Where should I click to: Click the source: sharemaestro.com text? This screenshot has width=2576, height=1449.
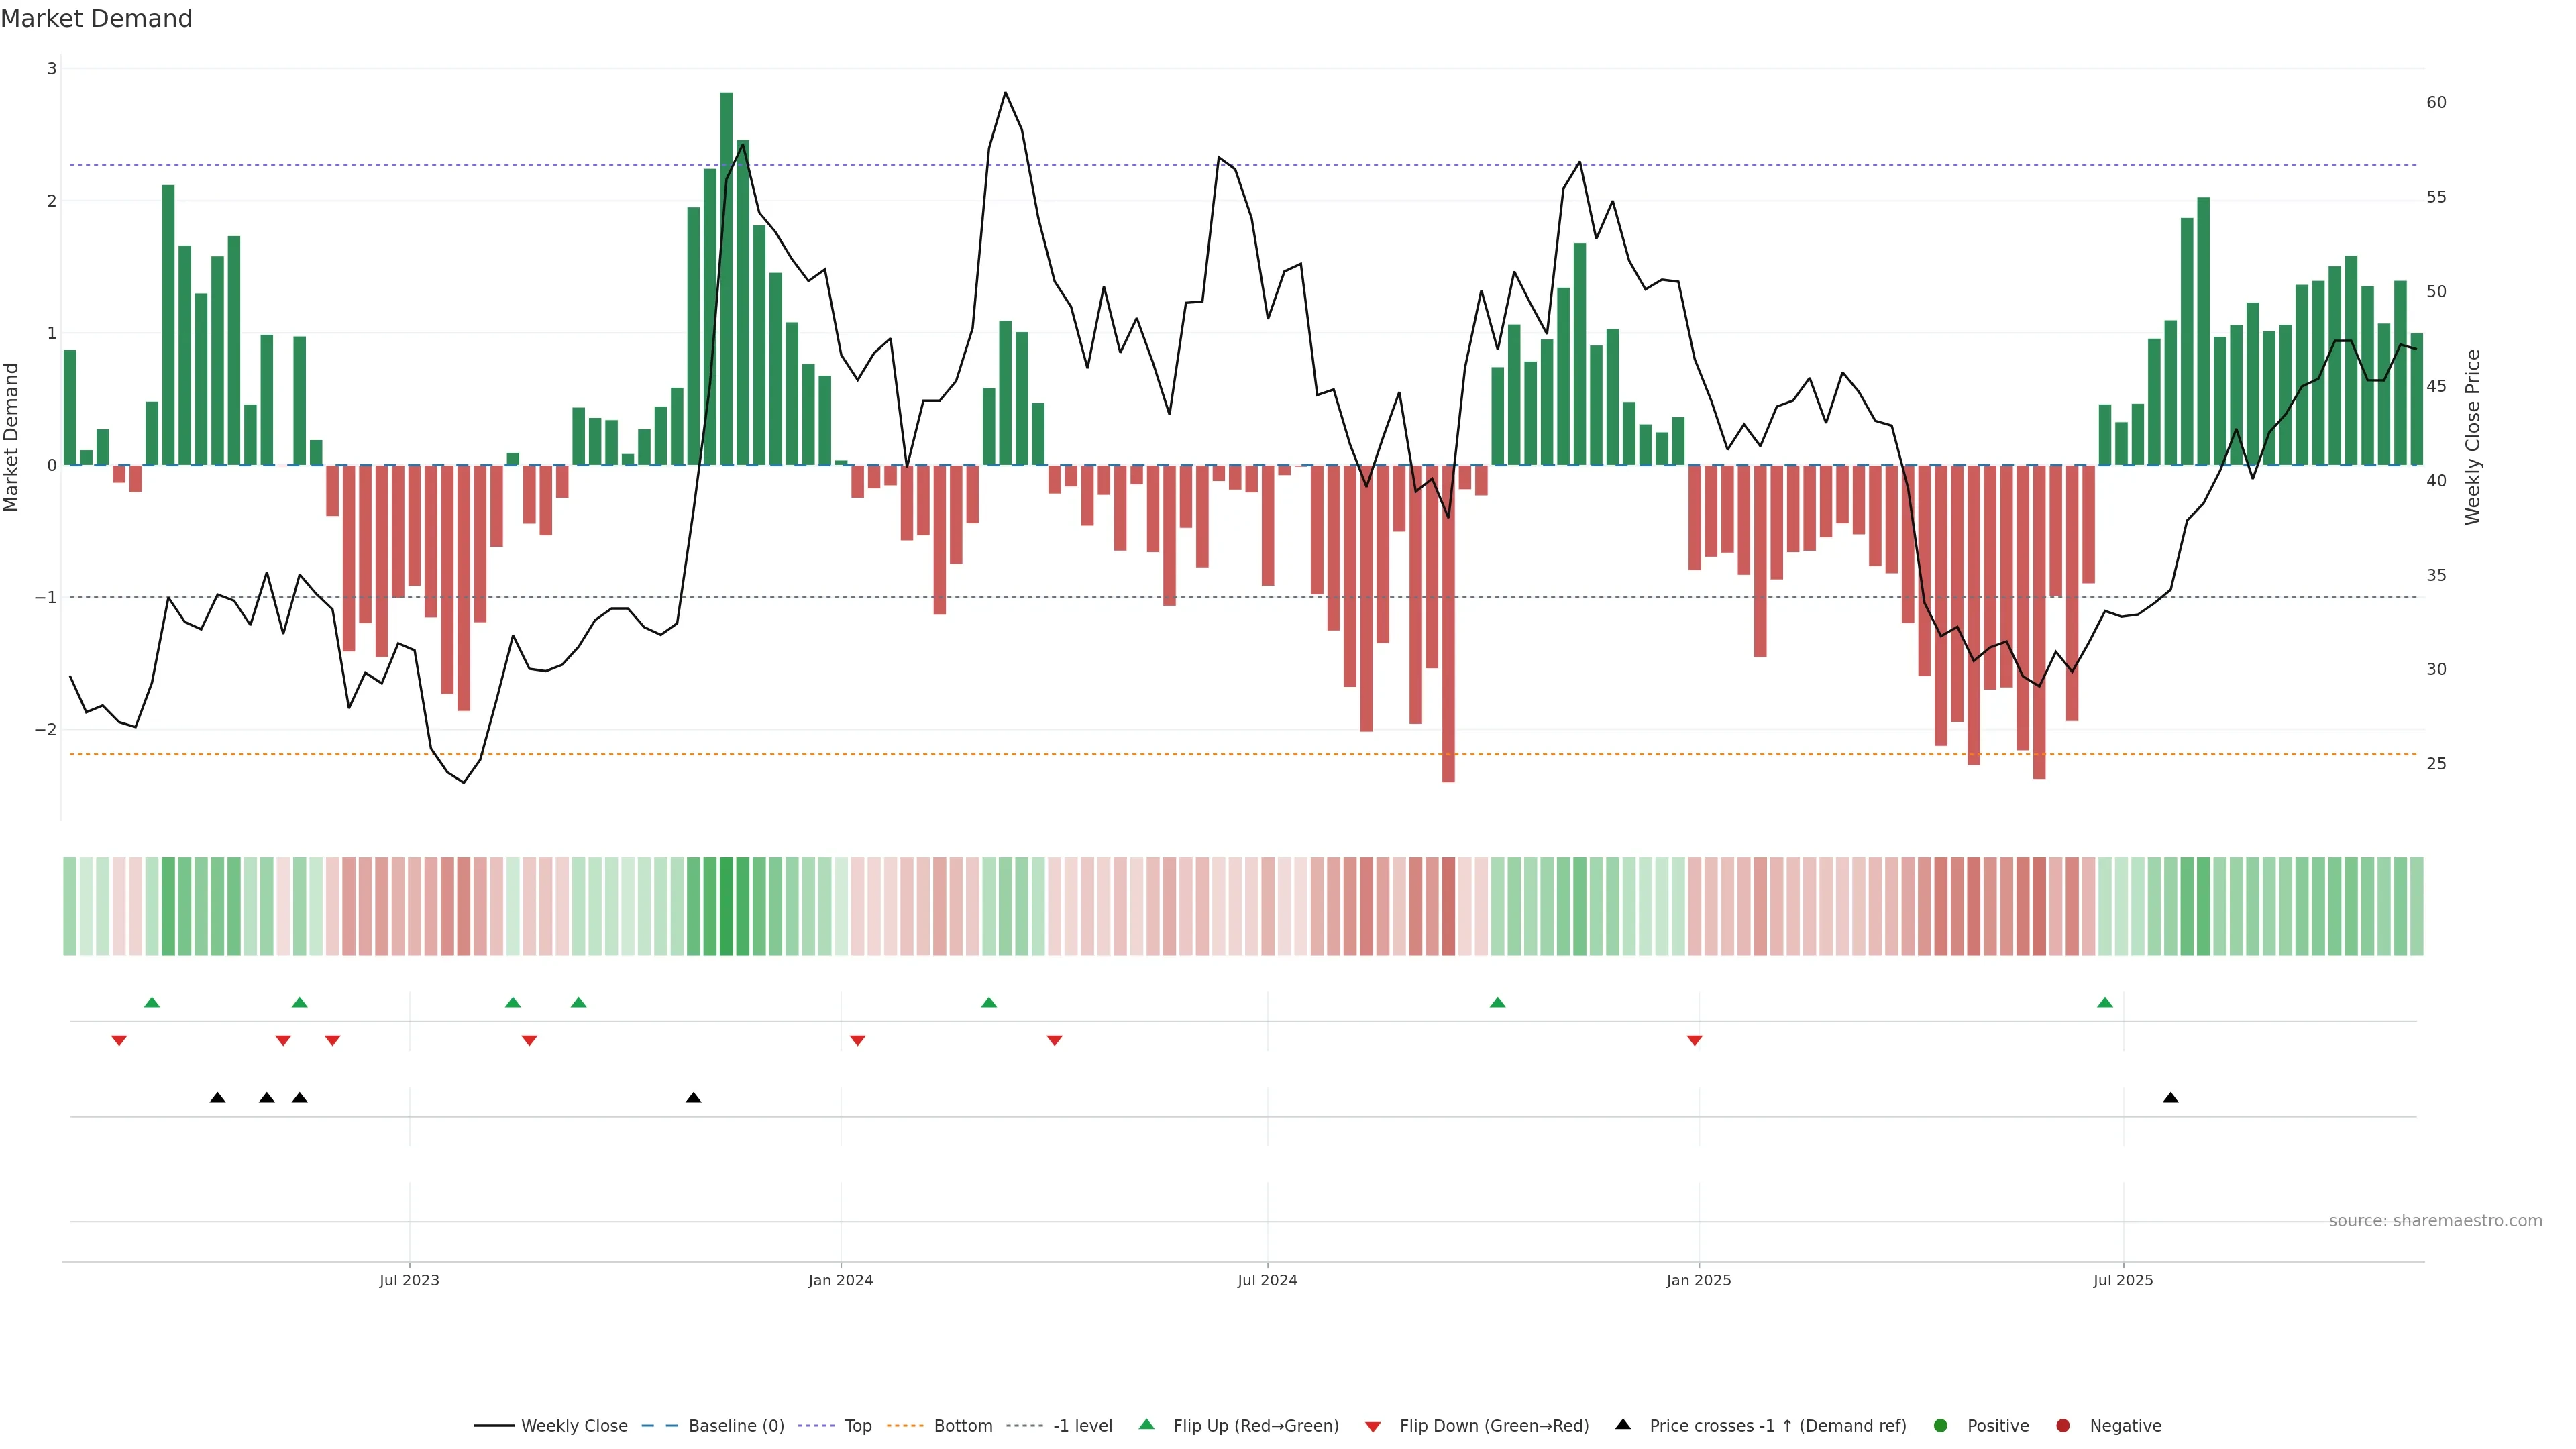2435,1220
